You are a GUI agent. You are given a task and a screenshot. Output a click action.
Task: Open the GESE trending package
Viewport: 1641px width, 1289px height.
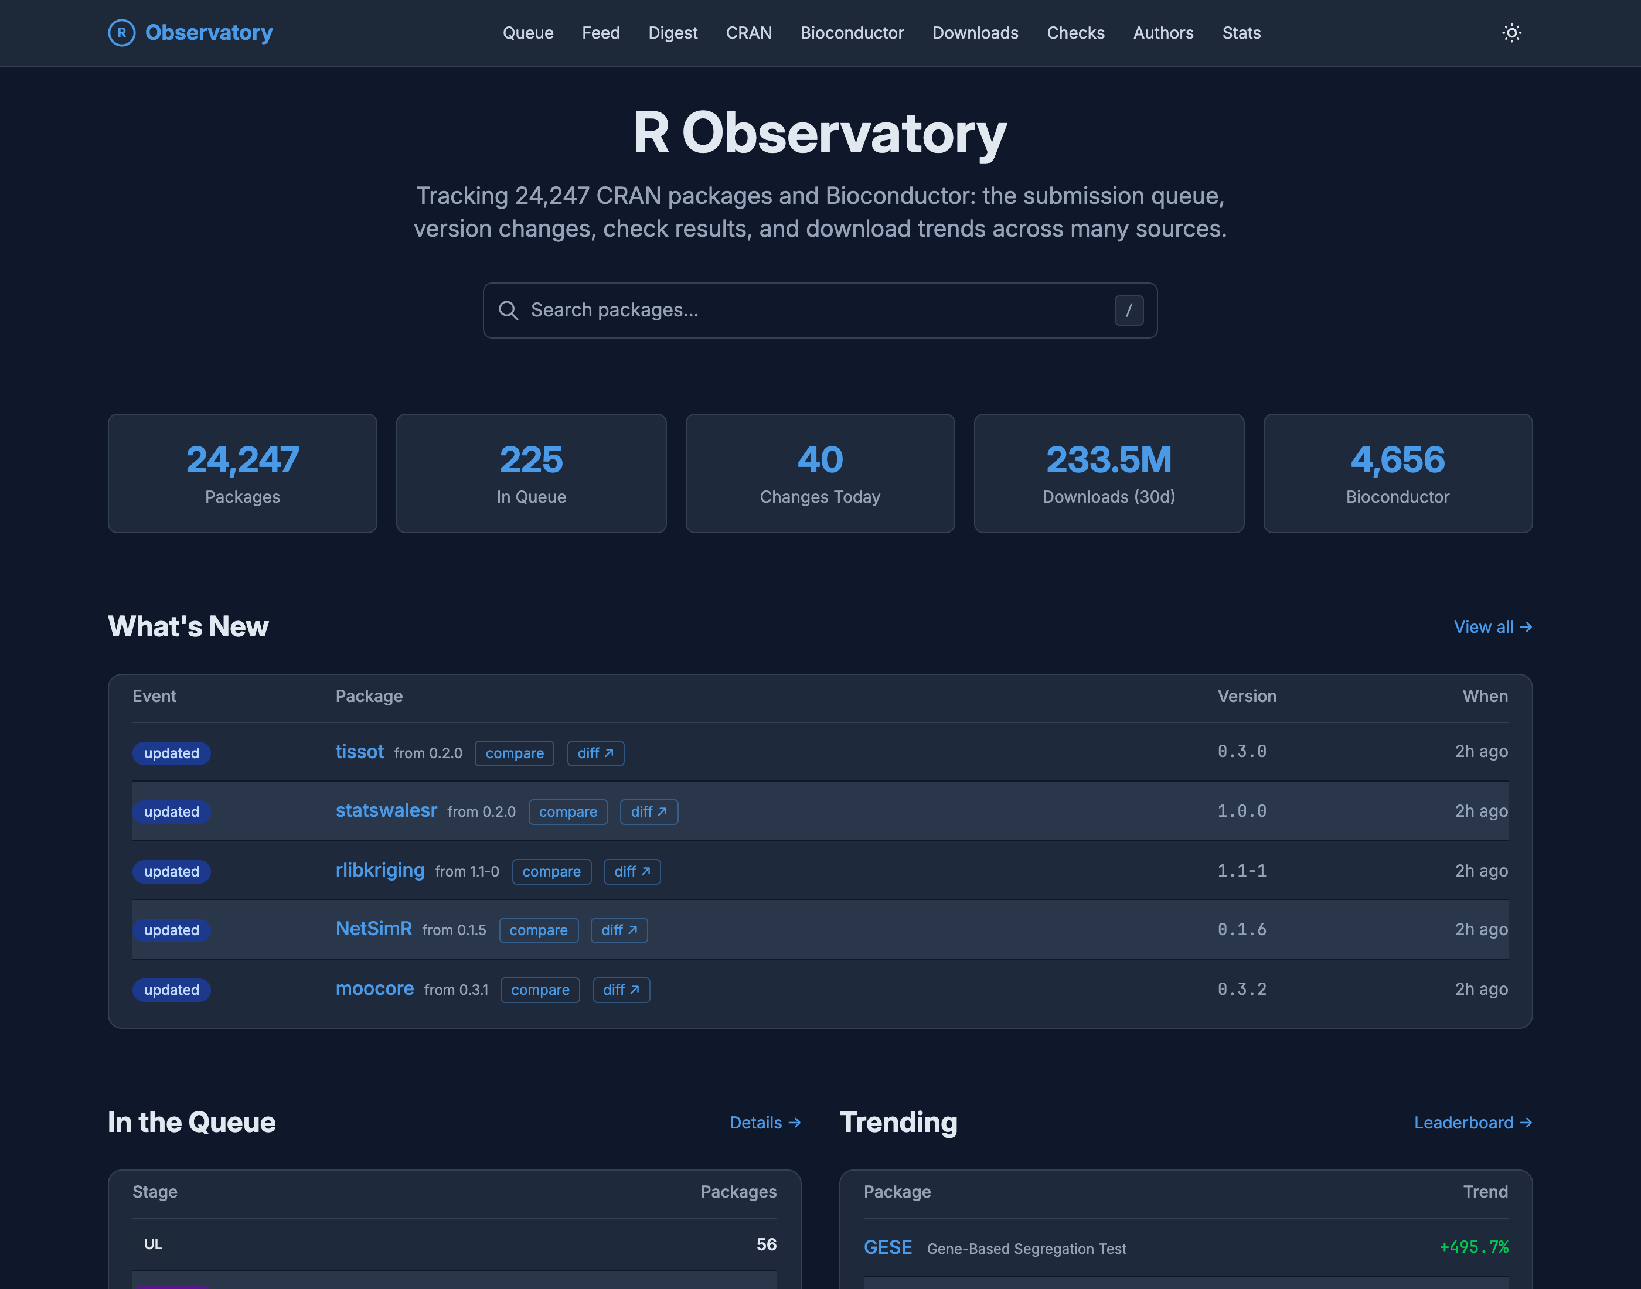[x=888, y=1247]
